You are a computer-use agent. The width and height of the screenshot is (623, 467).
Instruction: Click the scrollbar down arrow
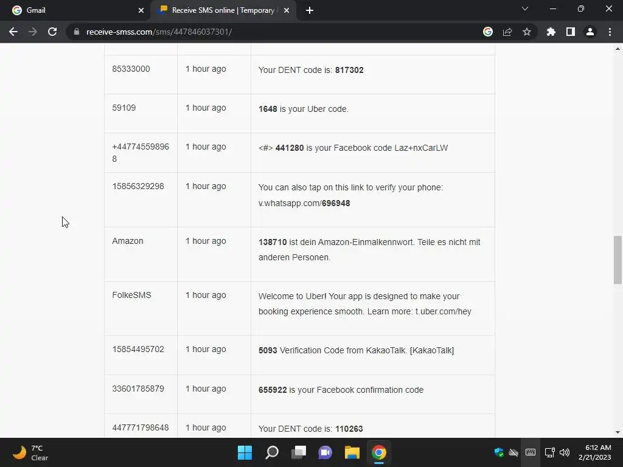[x=618, y=432]
